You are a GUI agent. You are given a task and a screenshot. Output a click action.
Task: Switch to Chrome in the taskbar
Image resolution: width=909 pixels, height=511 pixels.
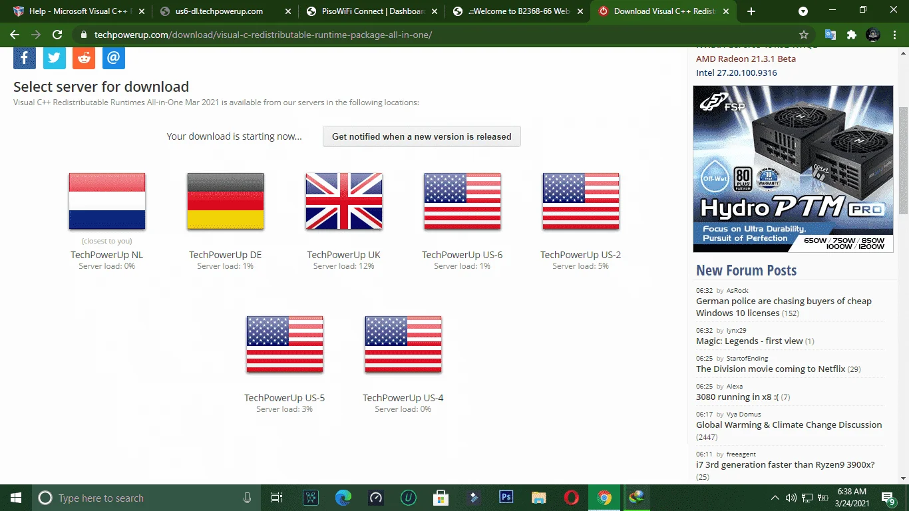[x=604, y=498]
